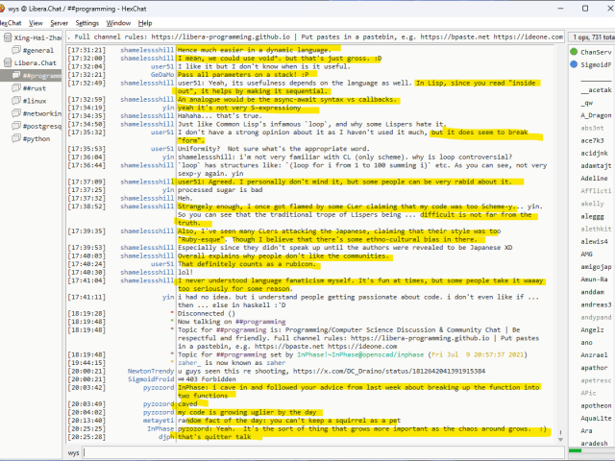Click the ops and total users count label
Image resolution: width=615 pixels, height=461 pixels.
pyautogui.click(x=591, y=36)
